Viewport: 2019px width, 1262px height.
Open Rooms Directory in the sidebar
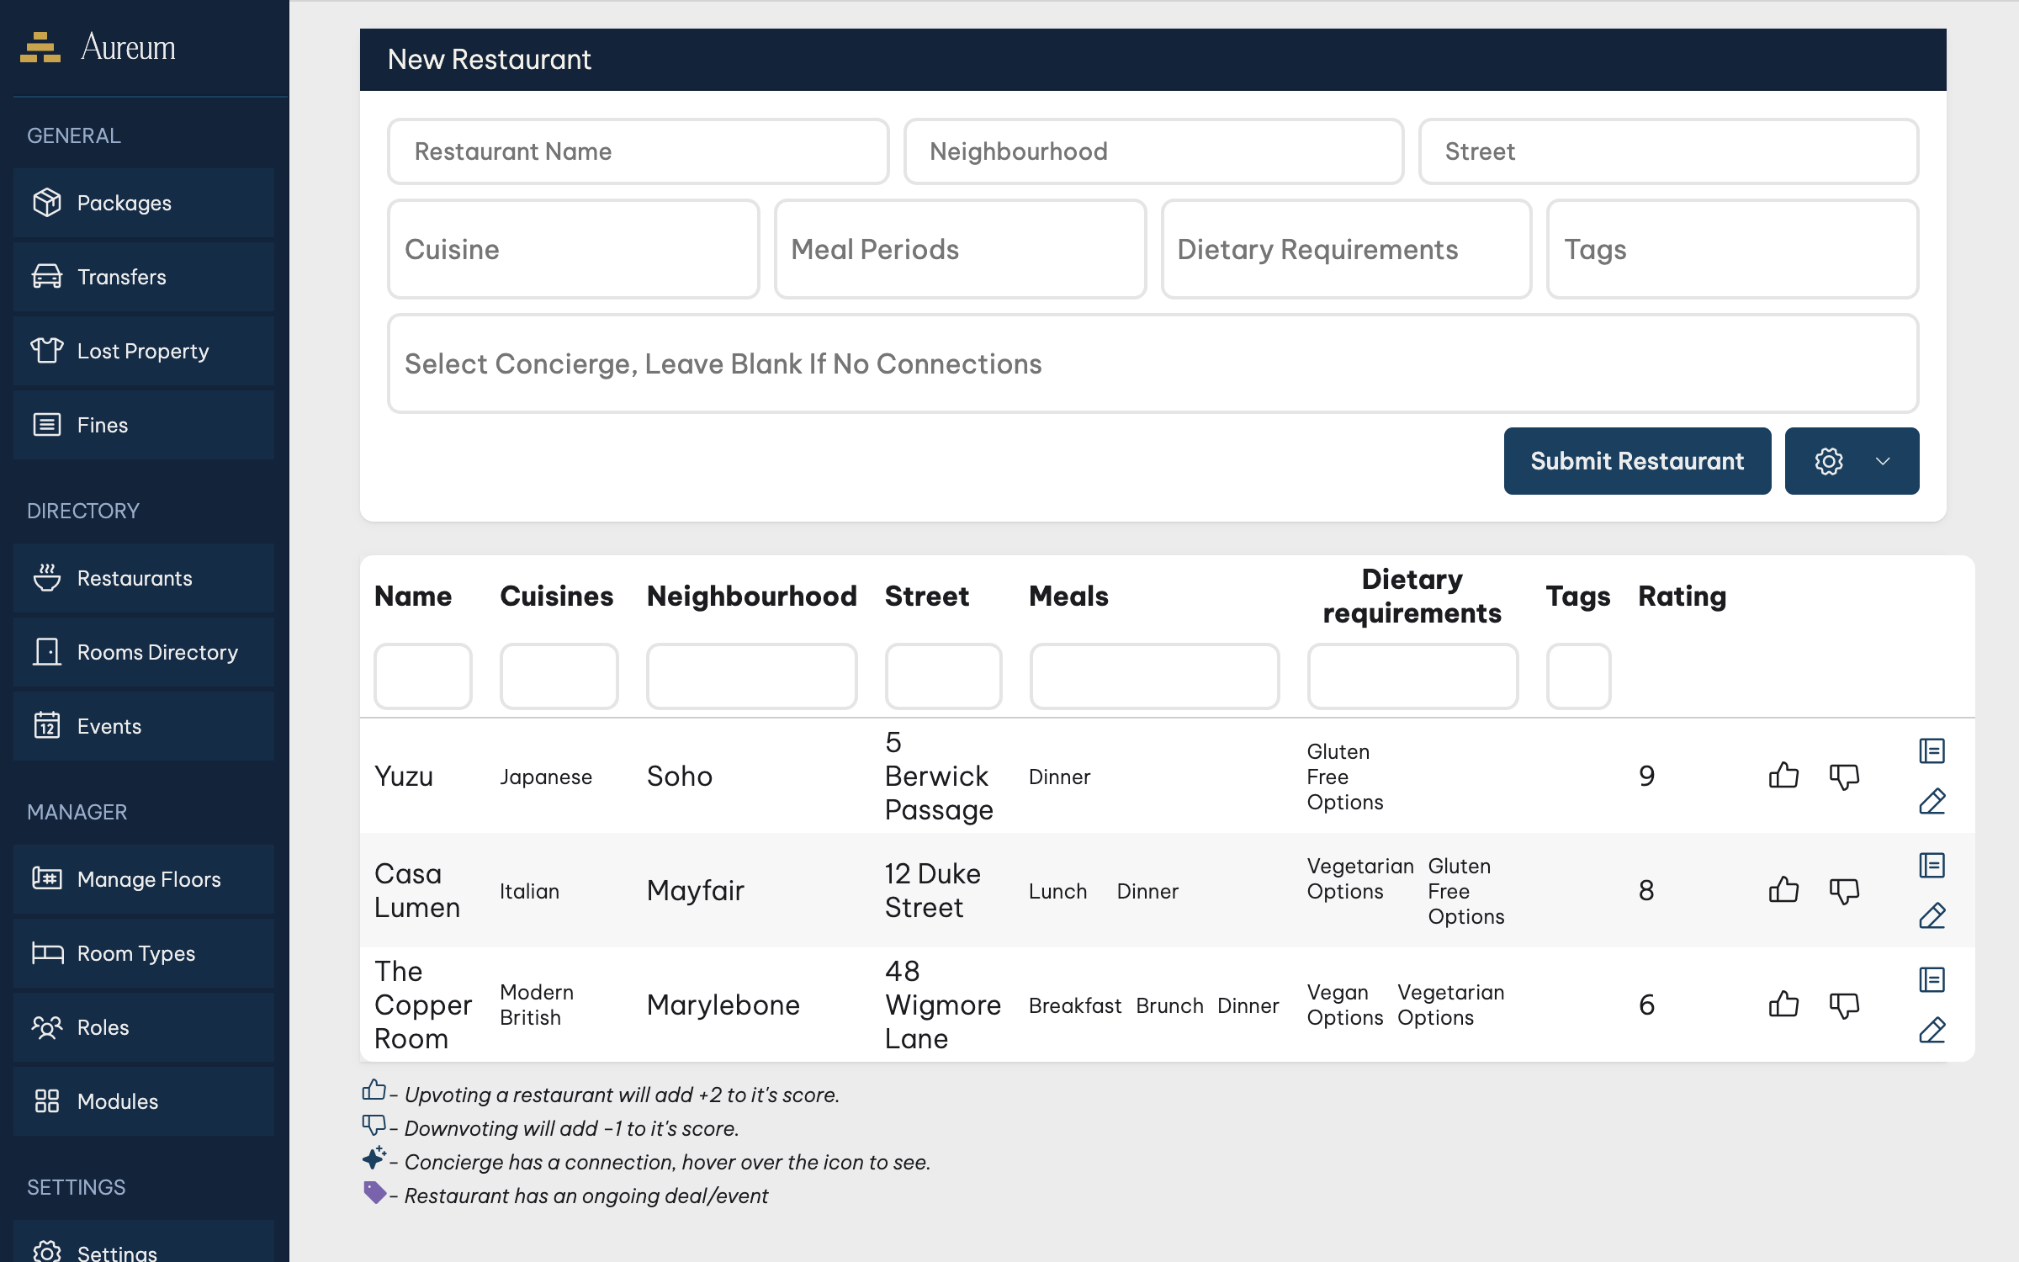[x=144, y=652]
